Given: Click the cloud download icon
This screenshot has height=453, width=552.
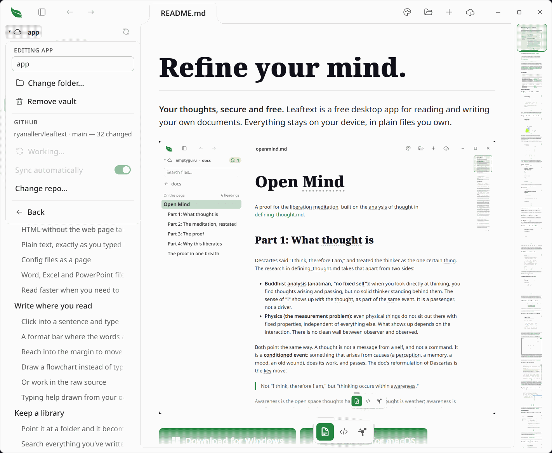Looking at the screenshot, I should 470,12.
